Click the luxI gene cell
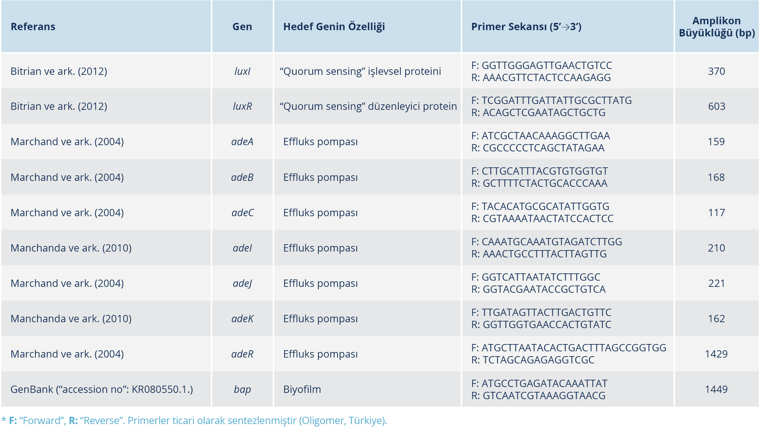 pos(242,71)
